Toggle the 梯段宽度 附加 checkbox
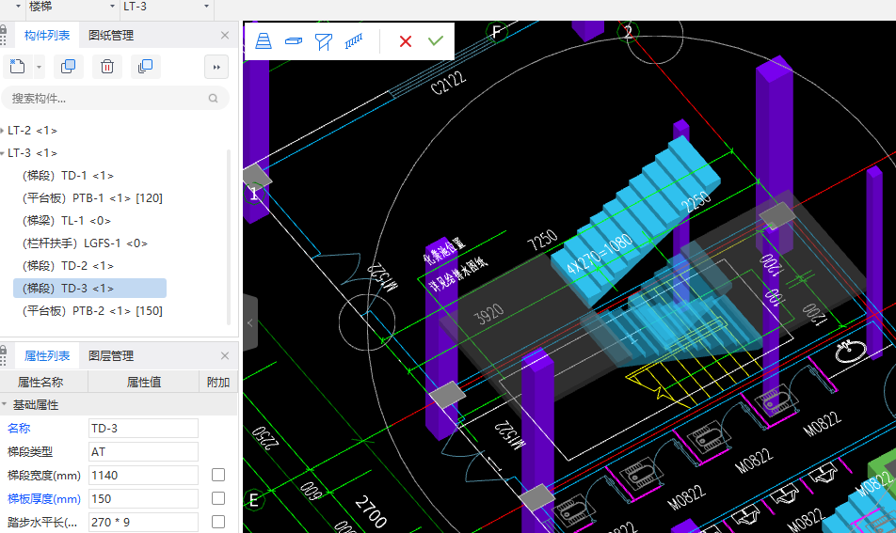 point(218,475)
